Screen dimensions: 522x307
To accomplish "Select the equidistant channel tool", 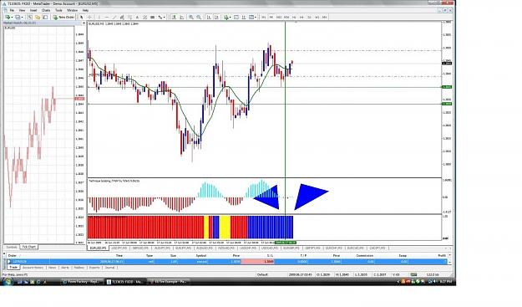I will click(122, 17).
